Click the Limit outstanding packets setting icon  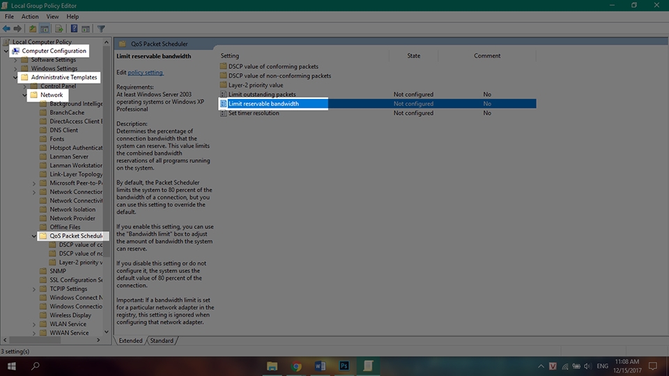pos(223,94)
